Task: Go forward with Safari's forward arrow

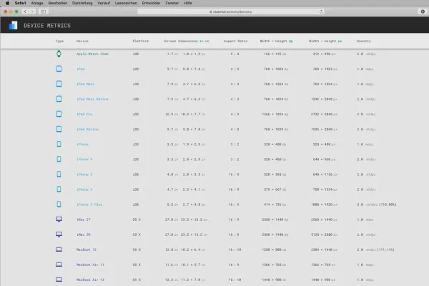Action: tap(32, 11)
